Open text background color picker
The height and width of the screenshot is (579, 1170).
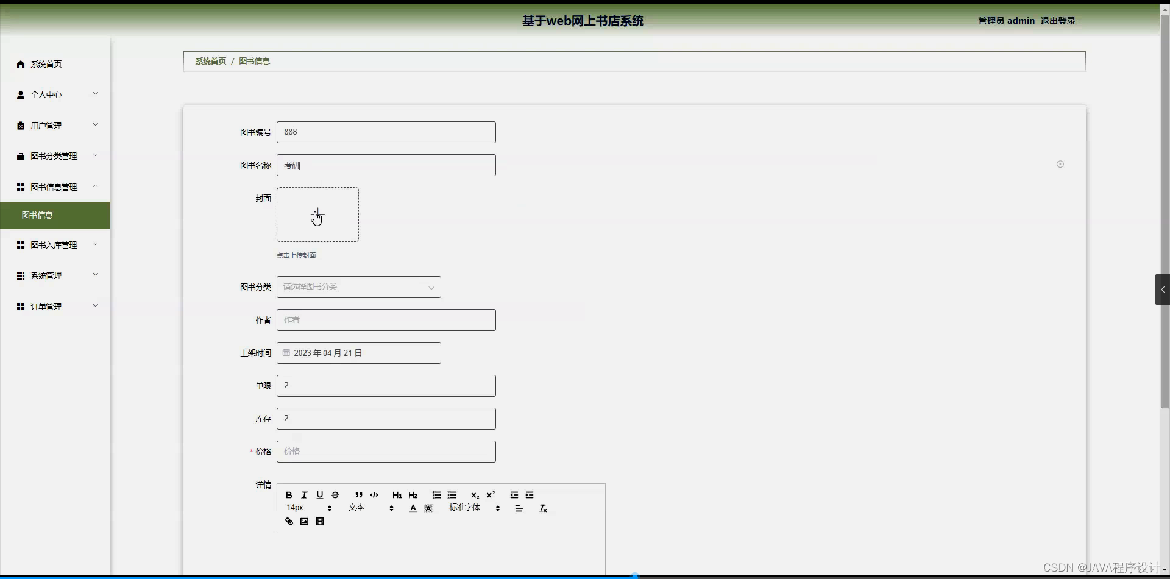[428, 508]
